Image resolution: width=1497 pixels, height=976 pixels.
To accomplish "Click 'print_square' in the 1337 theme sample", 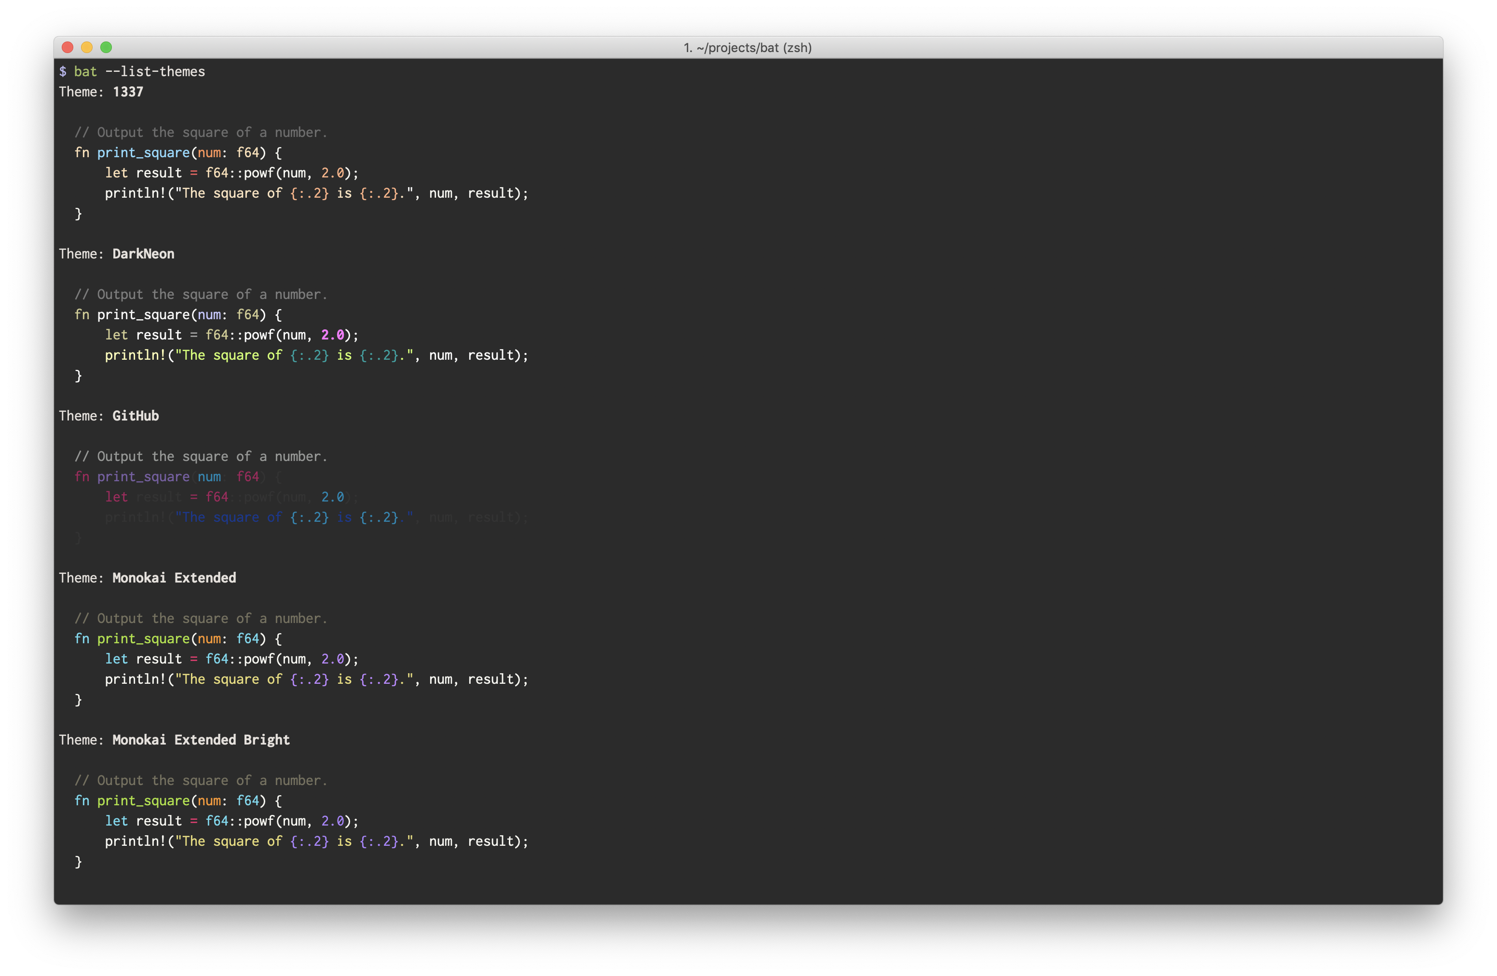I will coord(143,153).
